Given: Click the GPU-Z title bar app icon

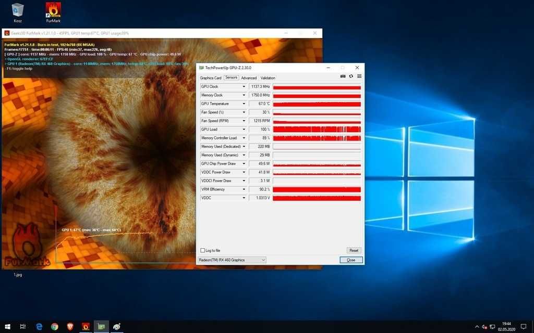Looking at the screenshot, I should [x=201, y=68].
